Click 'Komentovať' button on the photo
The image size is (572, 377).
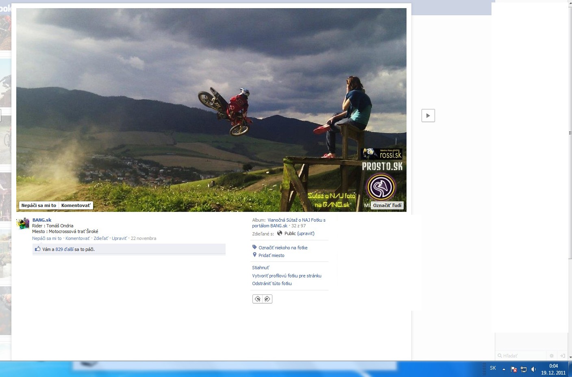(x=76, y=205)
